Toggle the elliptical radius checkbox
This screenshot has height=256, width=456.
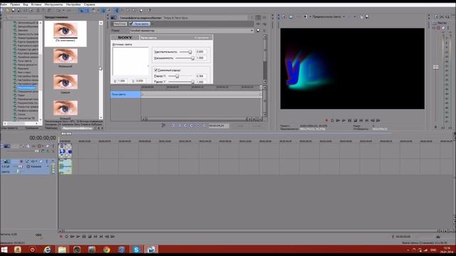pyautogui.click(x=156, y=70)
